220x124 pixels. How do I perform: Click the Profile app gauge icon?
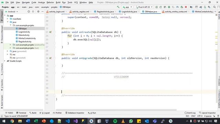177,7
